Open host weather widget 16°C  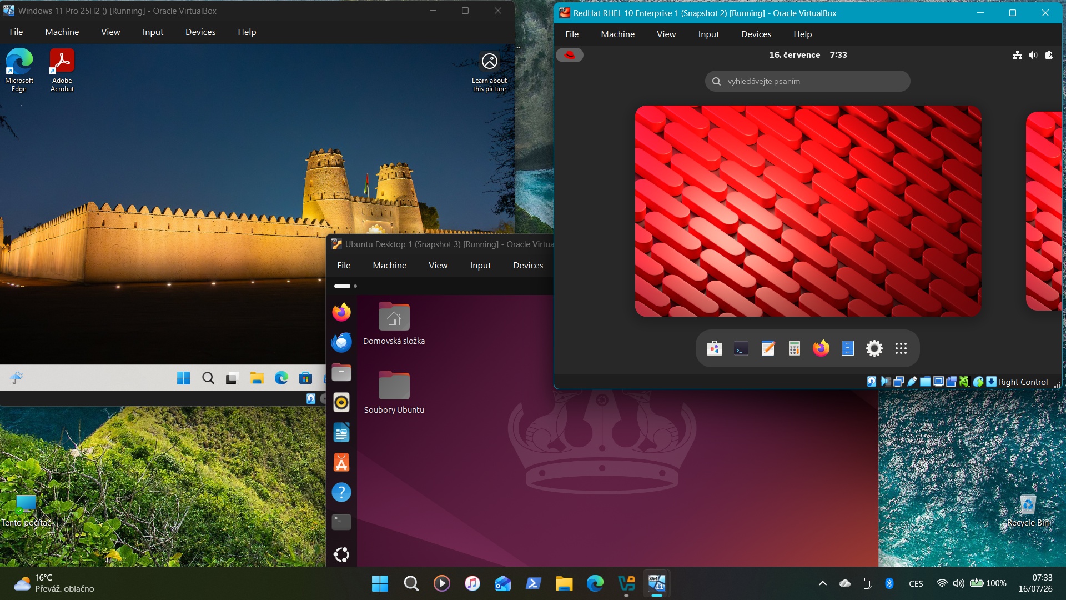coord(54,583)
